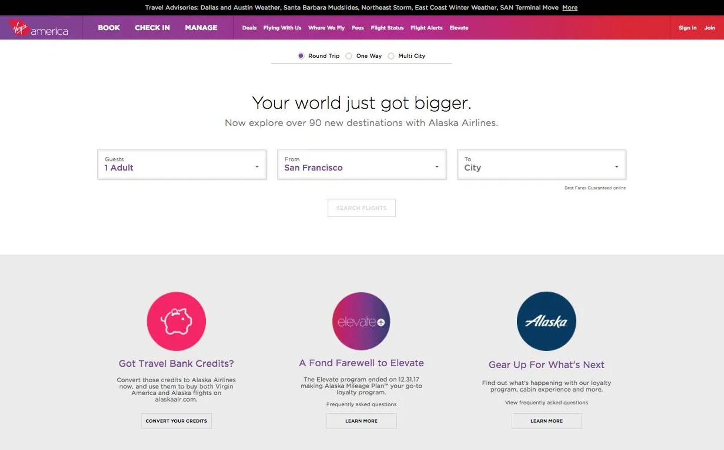
Task: Click the Best Fares Guaranteed online text
Action: (595, 188)
